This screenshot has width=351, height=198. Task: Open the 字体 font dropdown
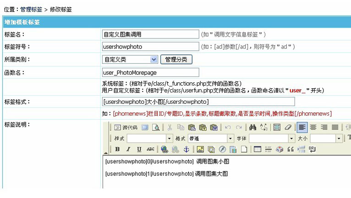[291, 139]
